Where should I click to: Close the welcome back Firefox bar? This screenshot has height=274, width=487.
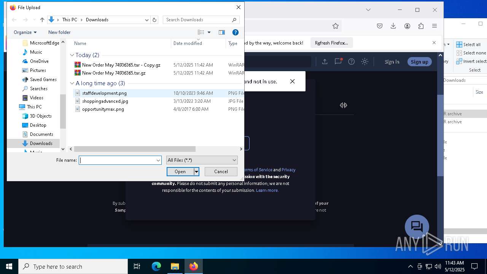point(434,43)
